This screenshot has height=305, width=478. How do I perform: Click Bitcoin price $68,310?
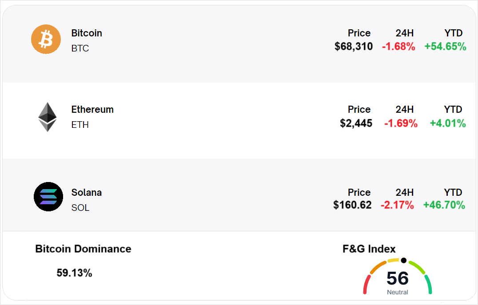click(x=354, y=46)
